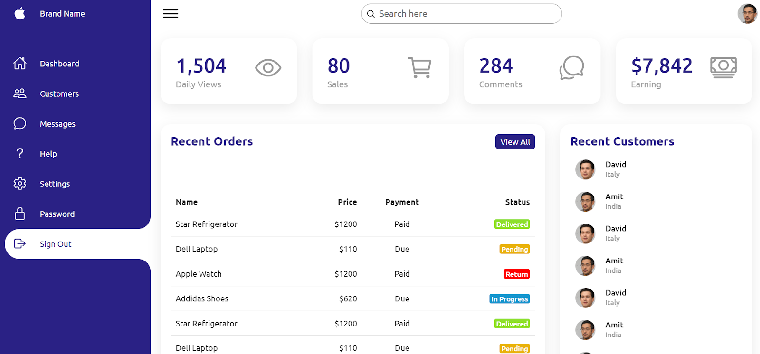
Task: Click the second Star Refrigerator order name
Action: [206, 324]
